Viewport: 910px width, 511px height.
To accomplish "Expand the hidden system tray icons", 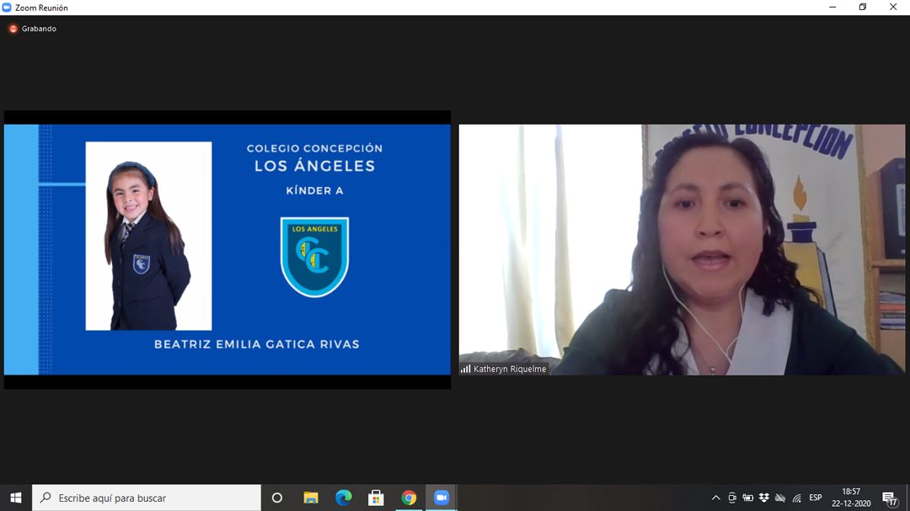I will click(716, 498).
